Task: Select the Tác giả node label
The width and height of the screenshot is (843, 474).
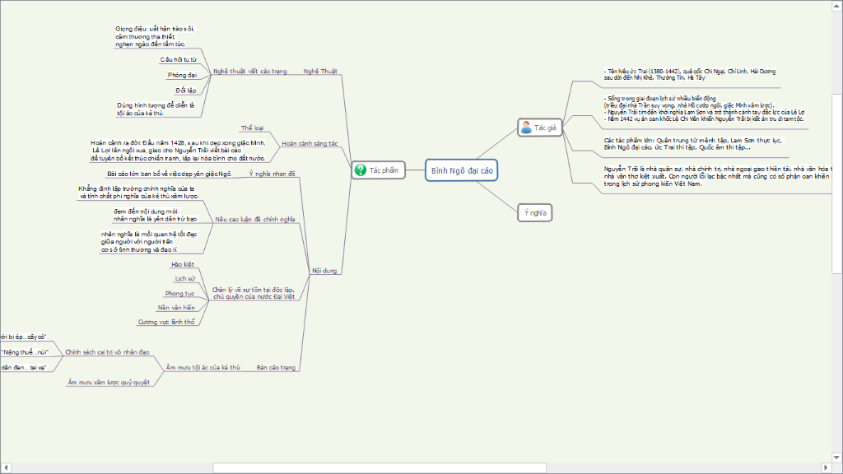Action: tap(545, 128)
